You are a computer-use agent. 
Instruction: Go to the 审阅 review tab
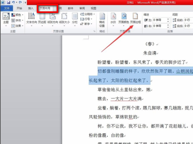tap(82, 8)
